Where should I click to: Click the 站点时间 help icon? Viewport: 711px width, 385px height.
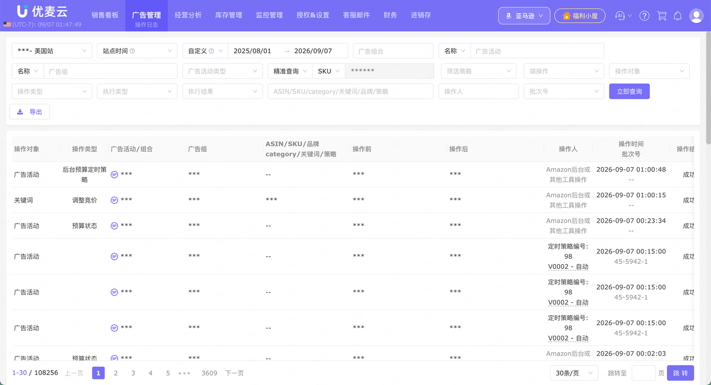point(132,51)
